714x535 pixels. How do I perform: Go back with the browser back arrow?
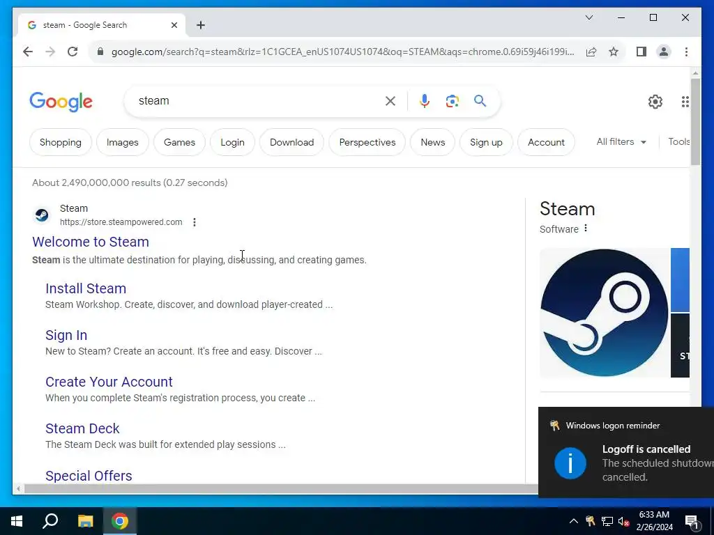28,52
